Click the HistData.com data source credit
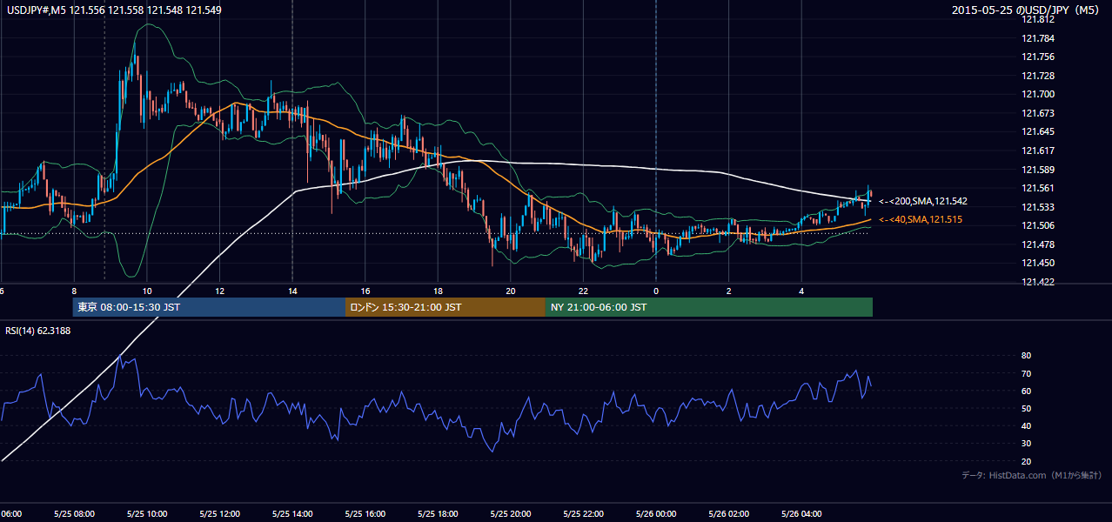This screenshot has height=522, width=1112. (1032, 475)
